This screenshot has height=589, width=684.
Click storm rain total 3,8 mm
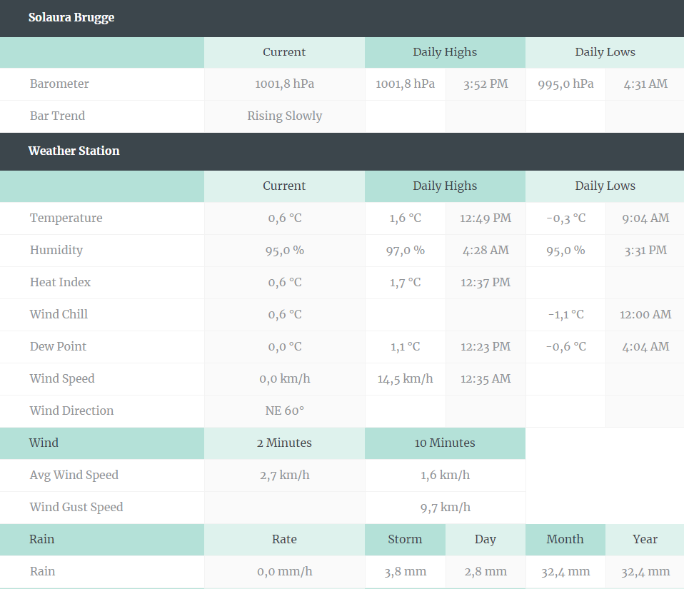[406, 572]
